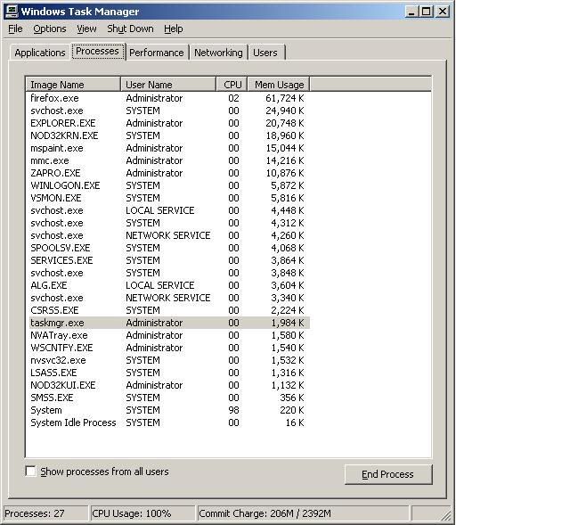Check 'Show processes from all users'
The height and width of the screenshot is (525, 570).
tap(31, 472)
